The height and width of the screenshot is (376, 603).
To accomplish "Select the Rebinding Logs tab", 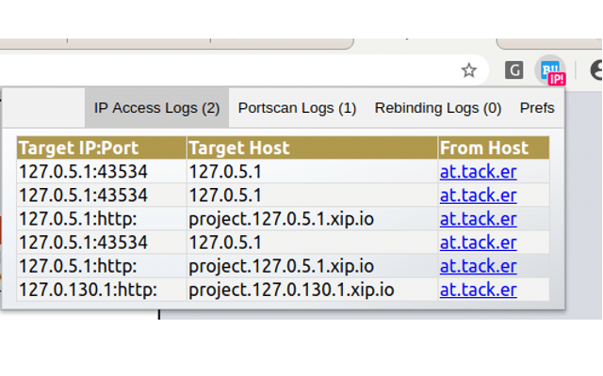I will [438, 108].
